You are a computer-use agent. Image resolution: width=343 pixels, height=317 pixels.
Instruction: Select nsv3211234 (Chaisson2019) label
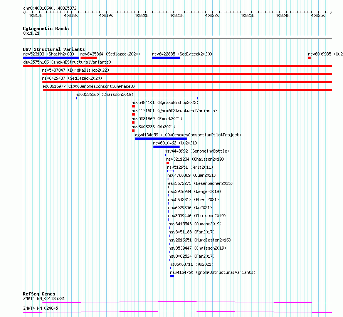point(195,159)
